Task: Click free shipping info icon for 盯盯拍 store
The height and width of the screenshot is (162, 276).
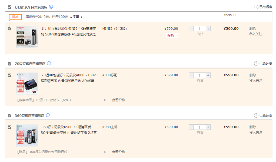Action: (256, 7)
